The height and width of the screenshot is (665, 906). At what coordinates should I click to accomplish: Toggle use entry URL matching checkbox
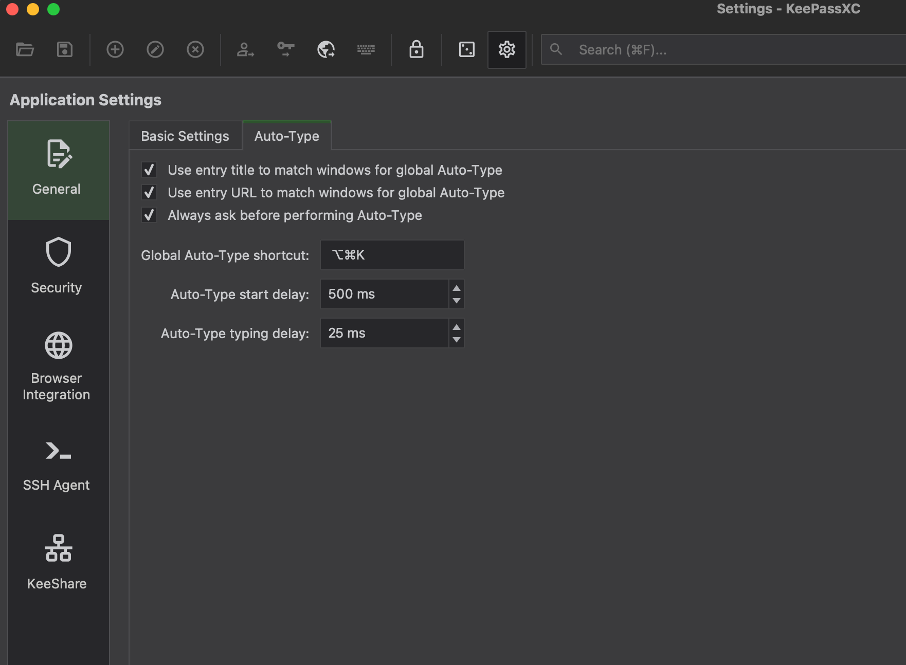pyautogui.click(x=149, y=192)
